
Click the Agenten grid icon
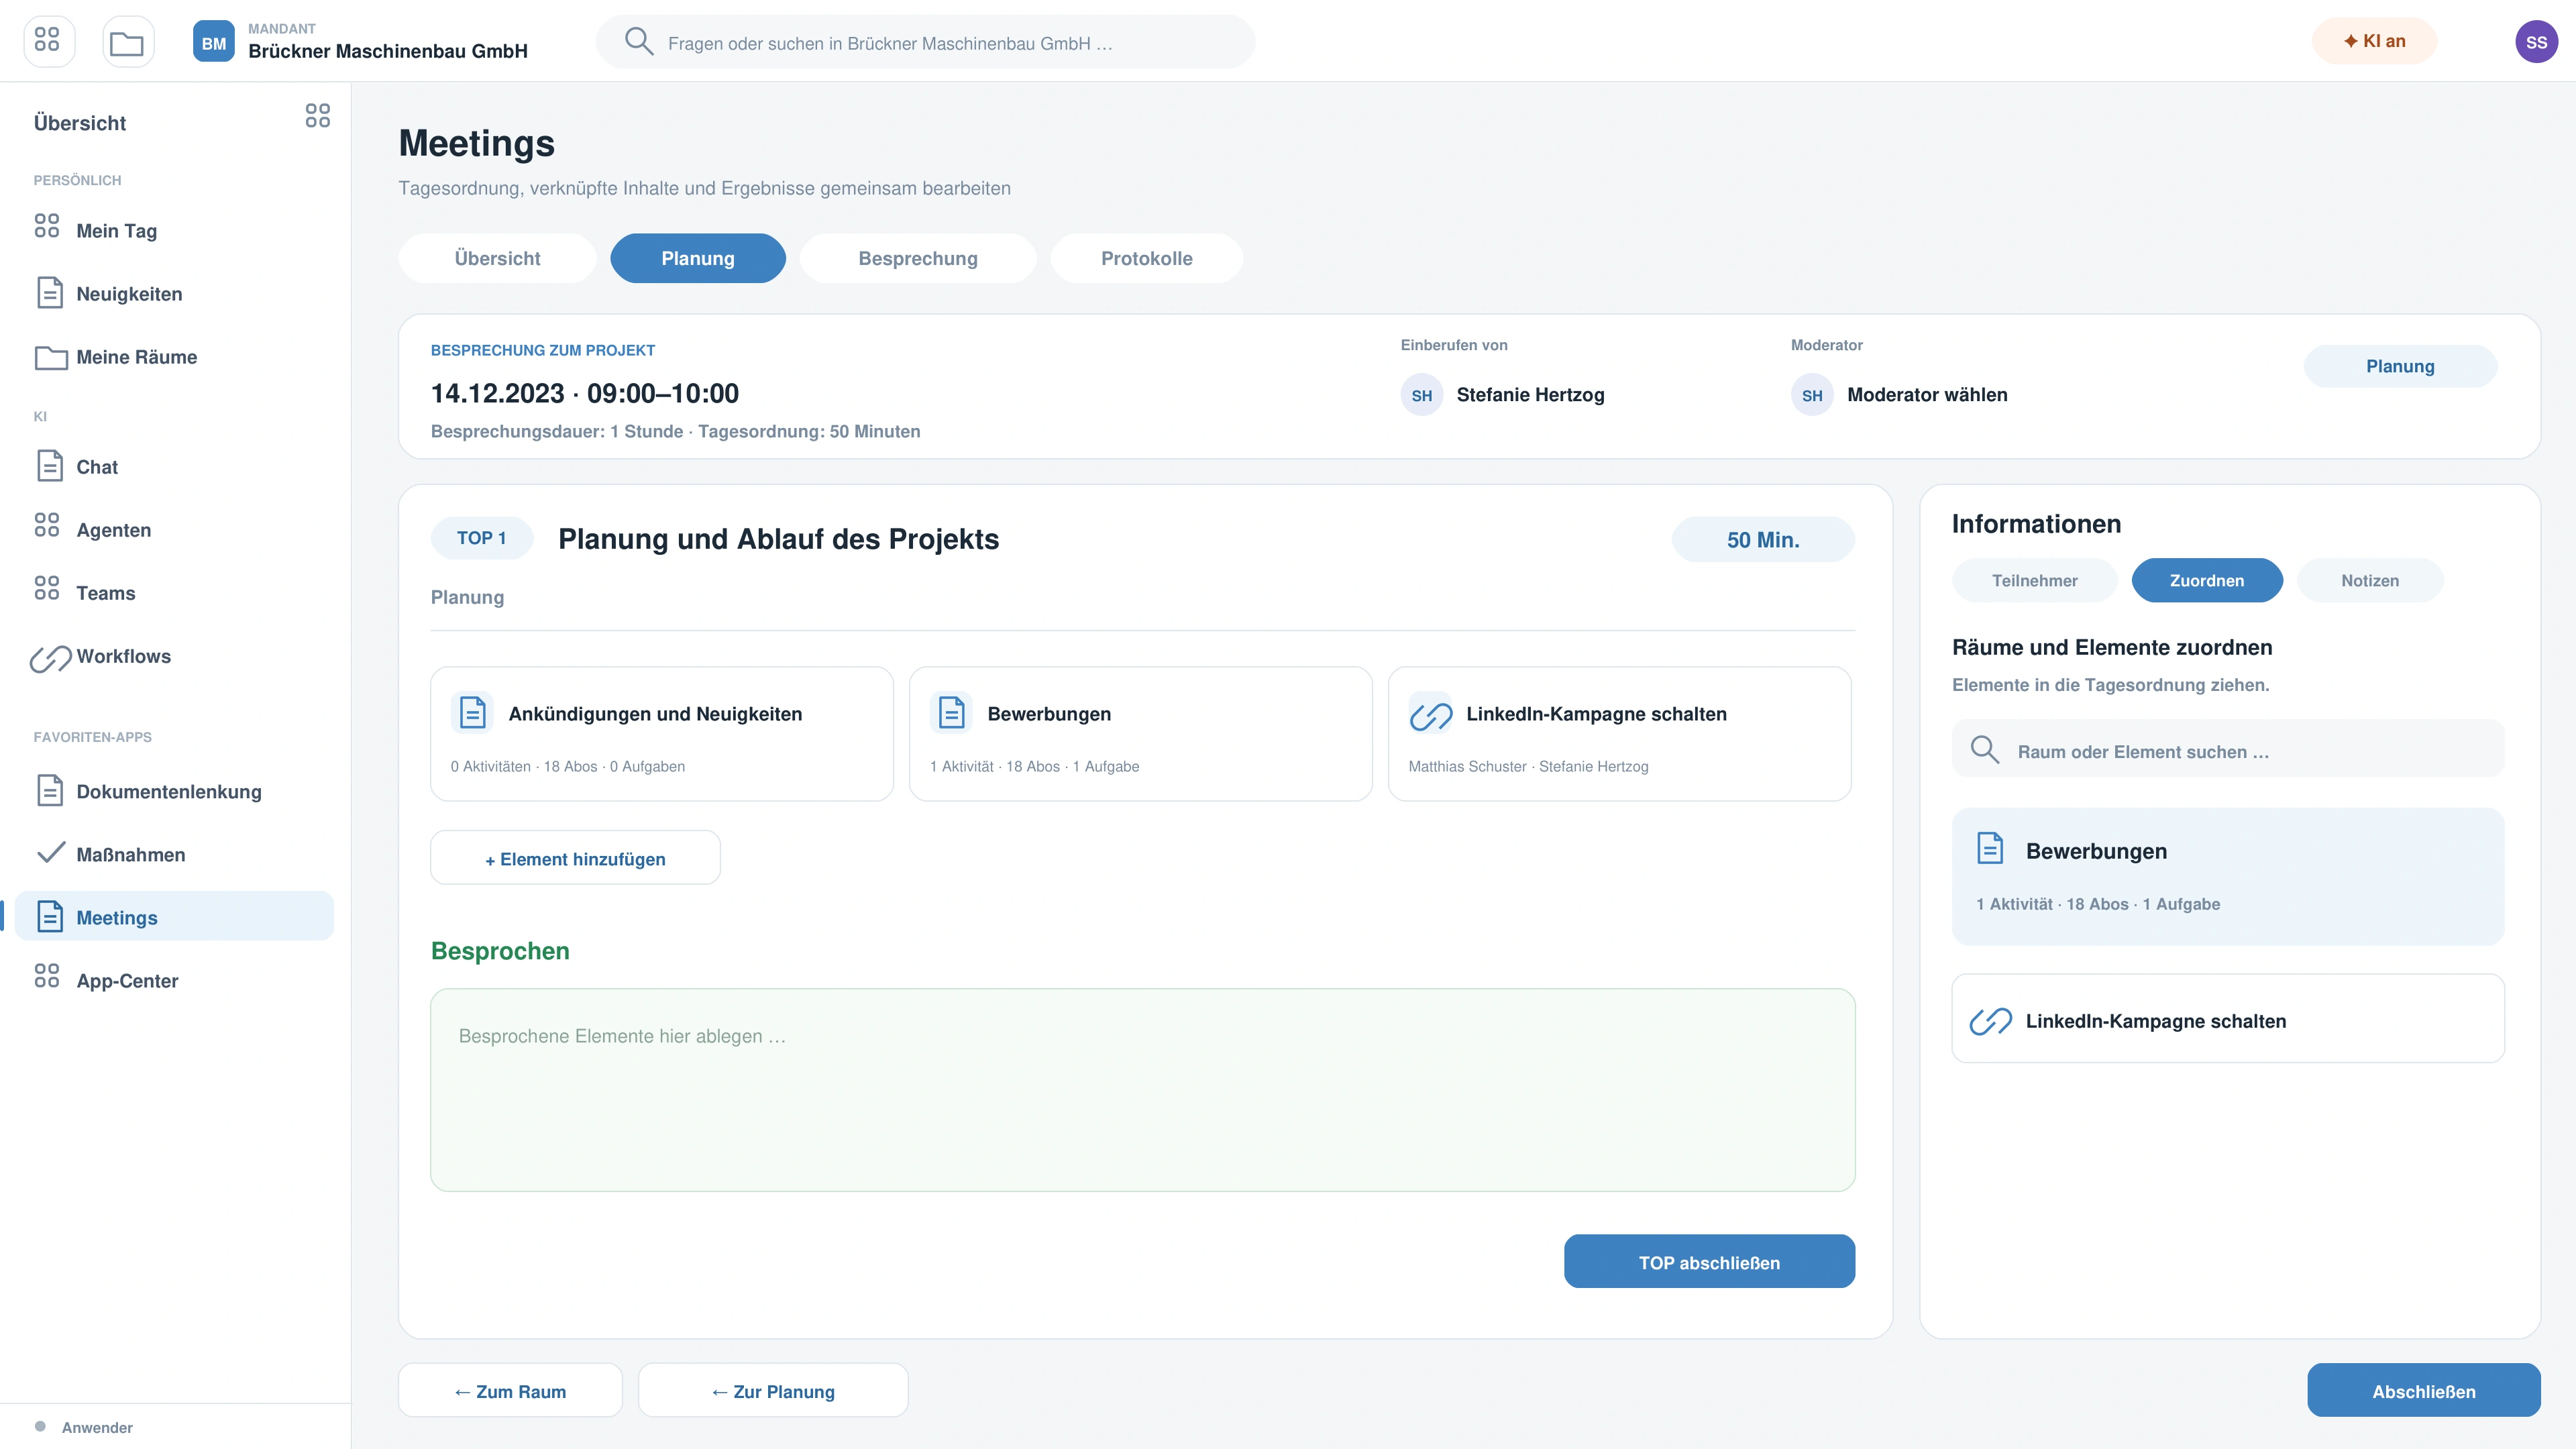[x=47, y=526]
